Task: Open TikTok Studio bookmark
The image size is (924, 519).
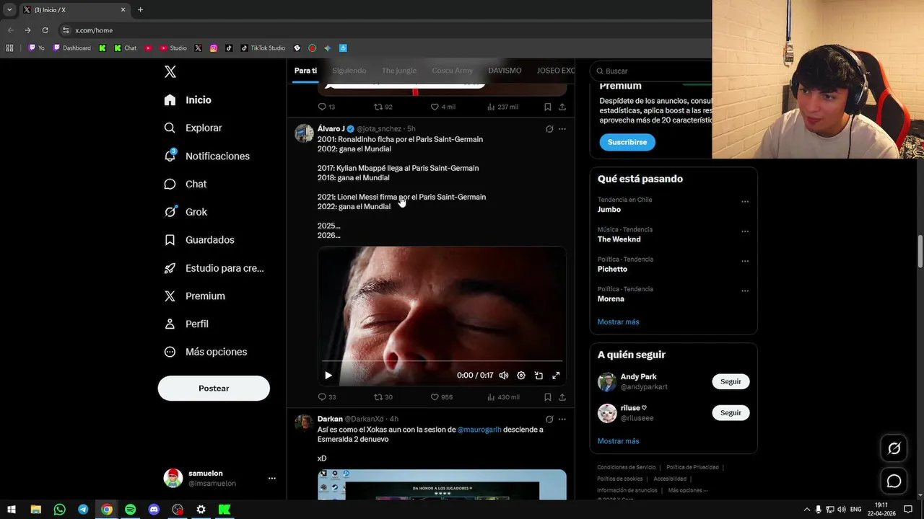Action: click(x=263, y=48)
